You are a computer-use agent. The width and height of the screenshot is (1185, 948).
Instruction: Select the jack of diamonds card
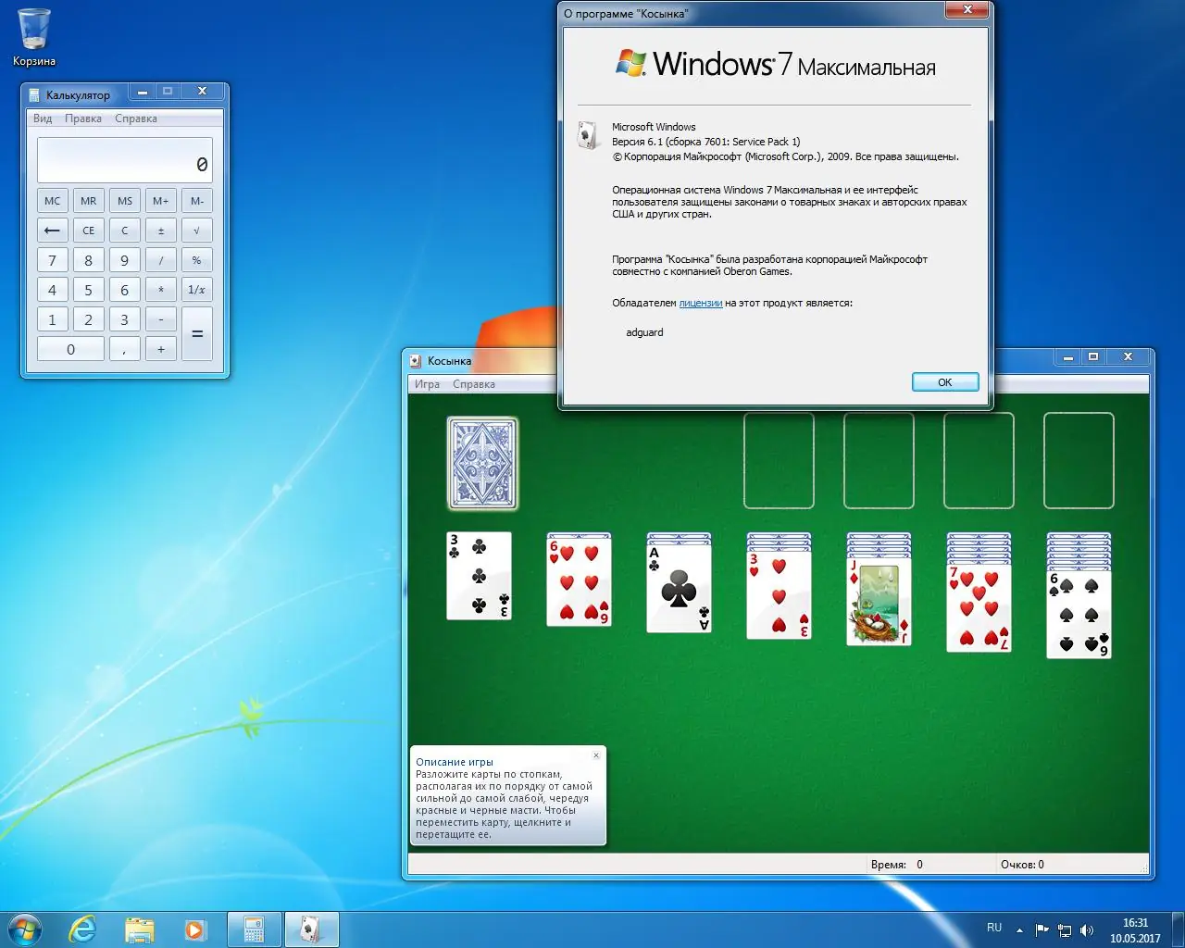879,601
